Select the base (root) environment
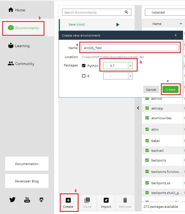This screenshot has width=185, height=214. 97,25
